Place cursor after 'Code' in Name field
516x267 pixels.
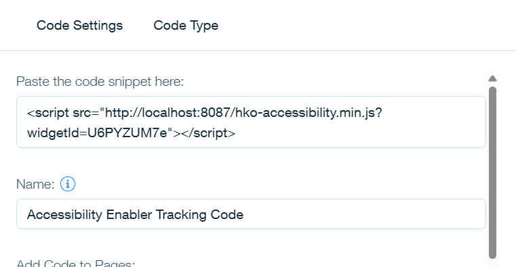244,214
